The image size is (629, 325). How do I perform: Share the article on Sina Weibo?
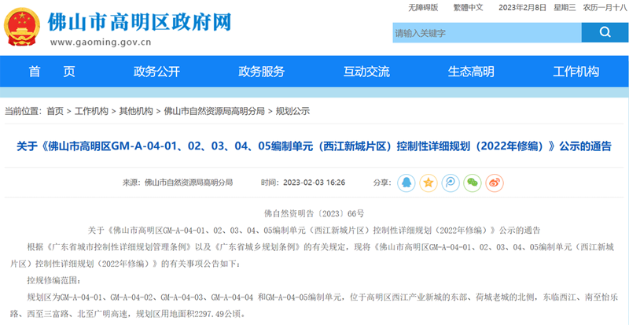[x=494, y=182]
